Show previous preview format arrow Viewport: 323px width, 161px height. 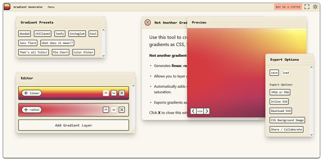click(x=193, y=111)
